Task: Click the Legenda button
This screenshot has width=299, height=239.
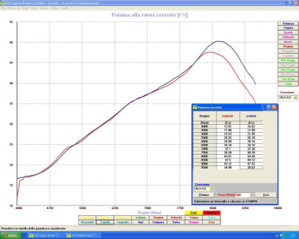Action: [x=123, y=222]
